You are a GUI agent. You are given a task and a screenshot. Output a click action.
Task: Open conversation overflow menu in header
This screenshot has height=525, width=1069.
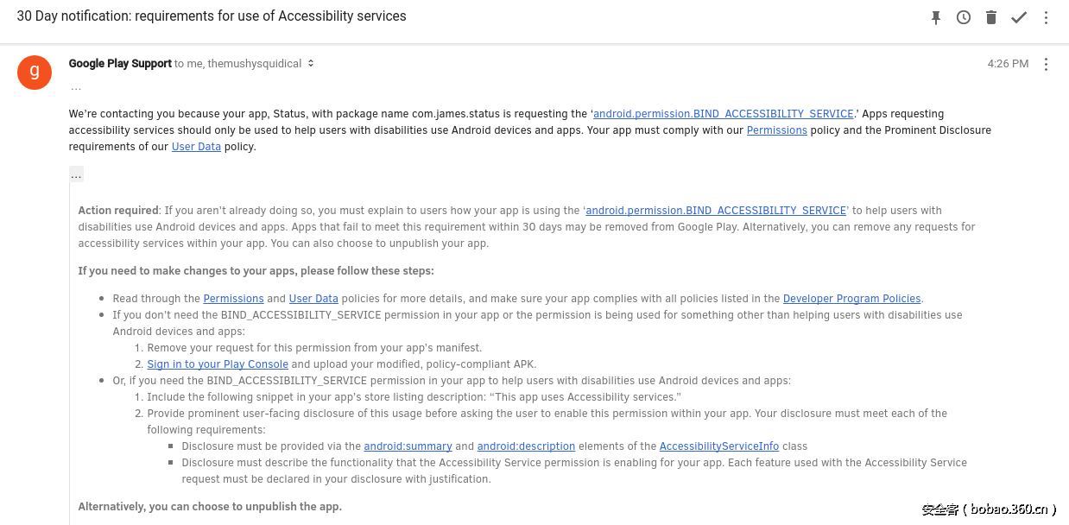click(x=1046, y=17)
